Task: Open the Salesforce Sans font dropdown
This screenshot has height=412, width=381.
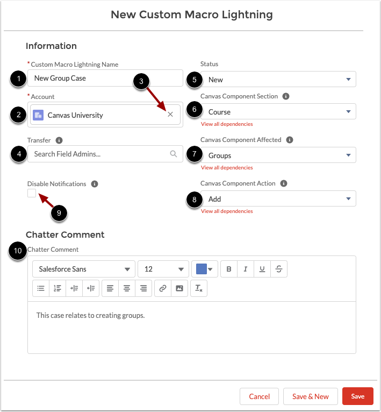Action: coord(84,269)
